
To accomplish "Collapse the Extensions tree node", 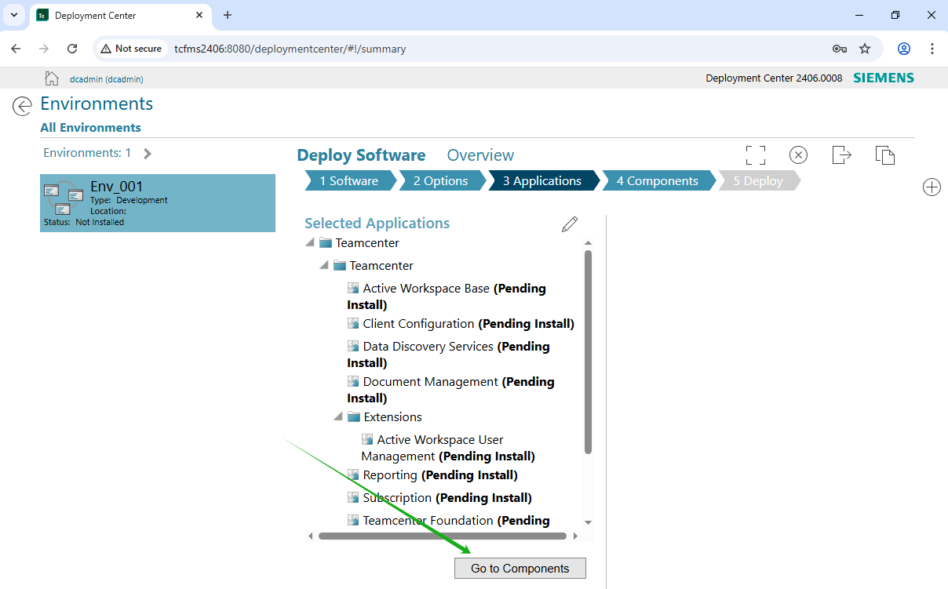I will [x=338, y=416].
